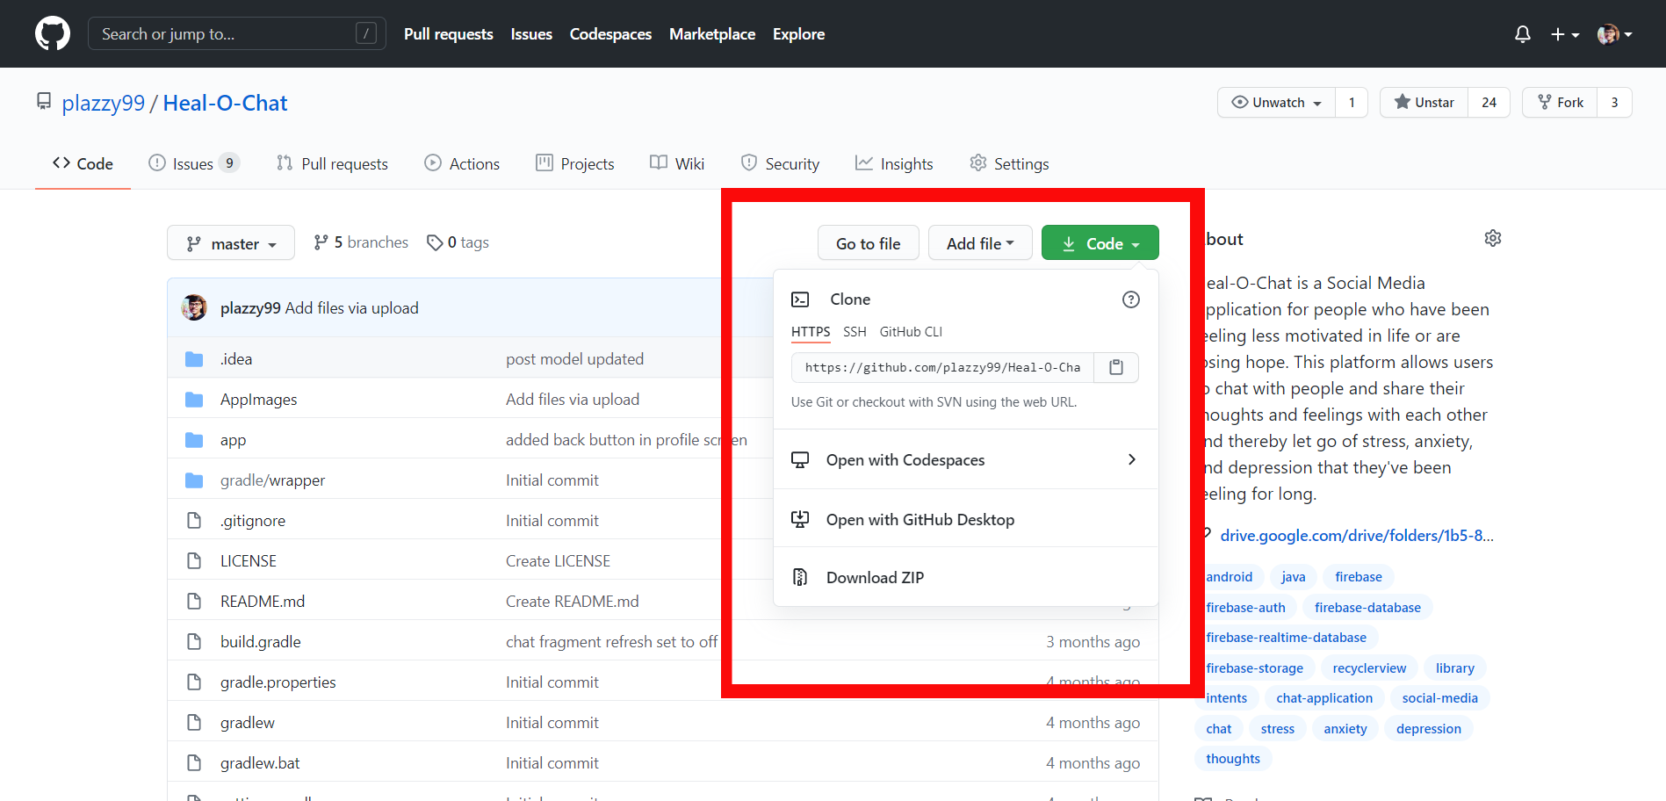Choose Open with GitHub Desktop
The image size is (1666, 801).
(966, 519)
